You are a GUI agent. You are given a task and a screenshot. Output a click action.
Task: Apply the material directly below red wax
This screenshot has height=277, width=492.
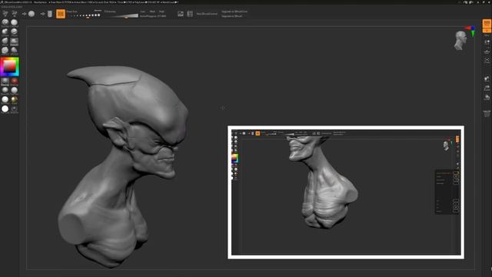[x=14, y=91]
